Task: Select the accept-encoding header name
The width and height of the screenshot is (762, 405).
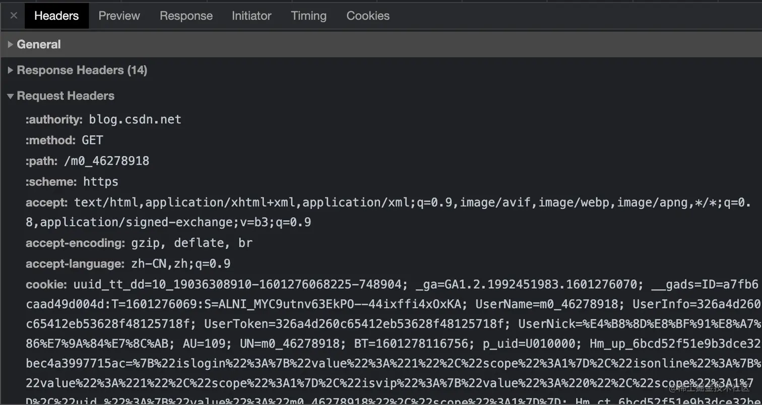Action: (75, 243)
